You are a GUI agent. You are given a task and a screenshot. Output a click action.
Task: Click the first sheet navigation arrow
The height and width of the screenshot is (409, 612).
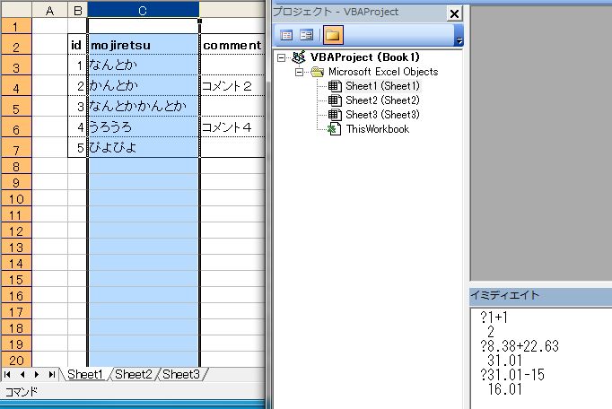[x=9, y=374]
